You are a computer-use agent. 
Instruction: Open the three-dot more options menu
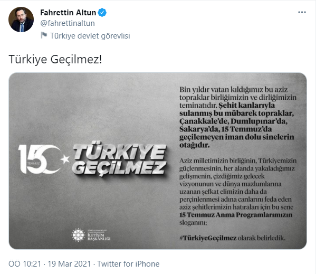point(302,12)
